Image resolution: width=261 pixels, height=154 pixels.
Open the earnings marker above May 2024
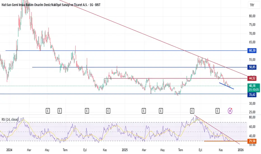pyautogui.click(x=48, y=111)
